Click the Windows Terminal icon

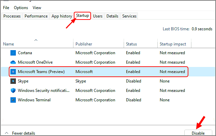[x=13, y=100]
